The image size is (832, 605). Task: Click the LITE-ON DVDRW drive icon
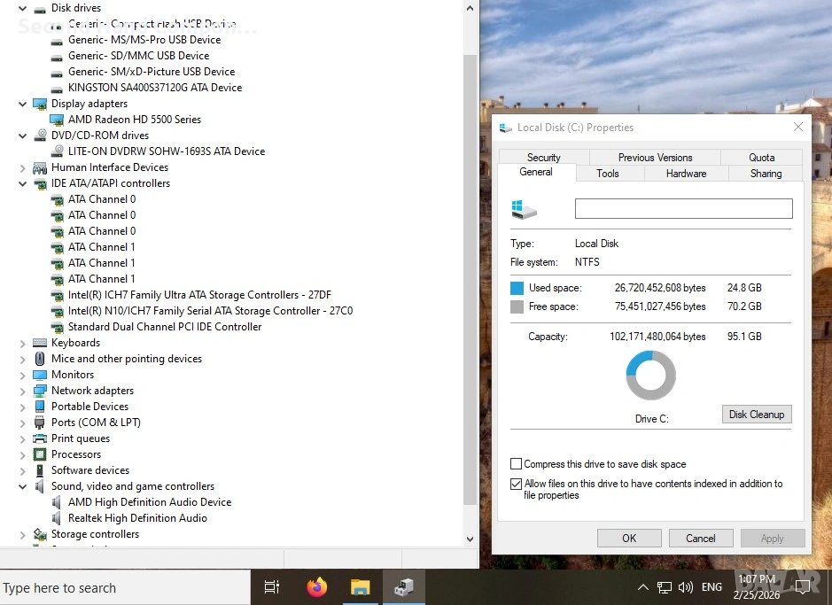pyautogui.click(x=57, y=151)
